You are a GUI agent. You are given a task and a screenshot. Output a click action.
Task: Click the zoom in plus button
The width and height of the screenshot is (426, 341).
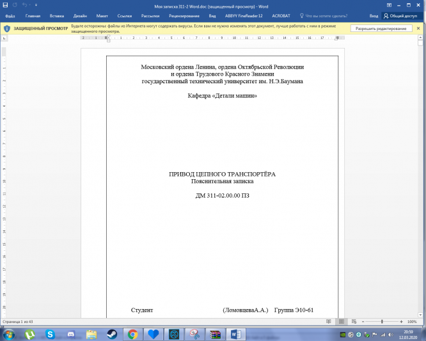point(401,322)
